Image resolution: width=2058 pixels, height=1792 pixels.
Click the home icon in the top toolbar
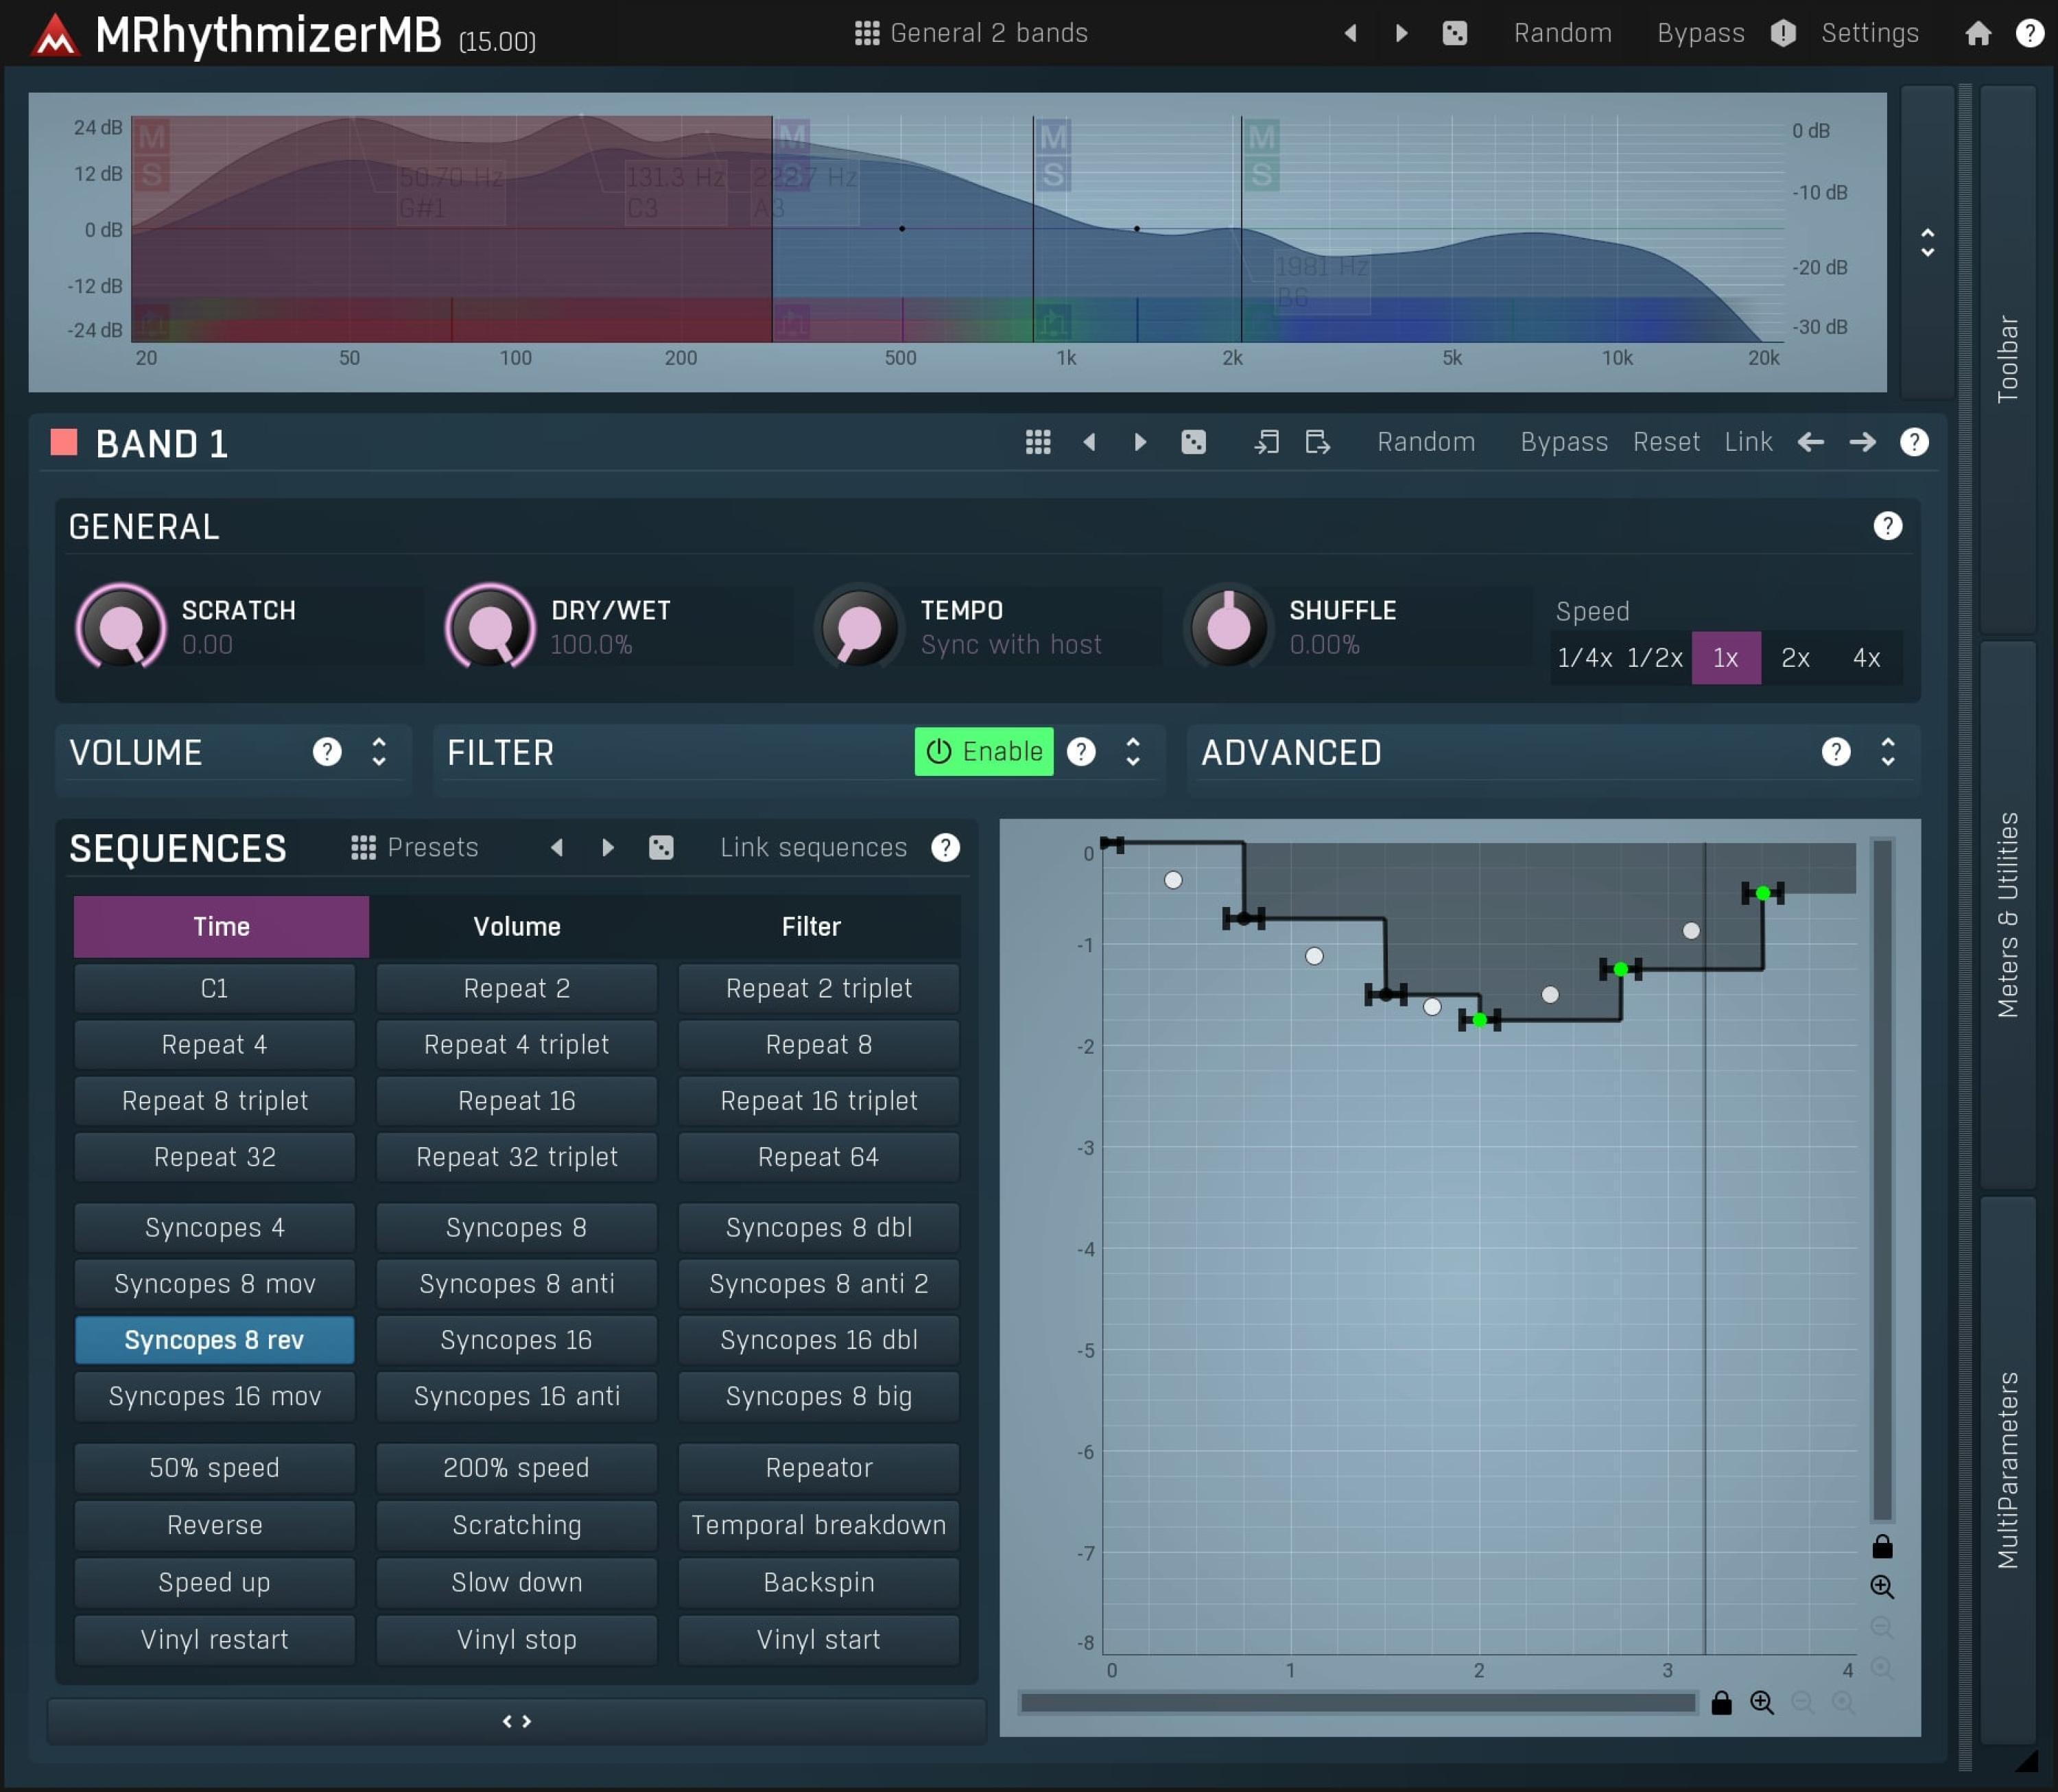tap(1978, 33)
